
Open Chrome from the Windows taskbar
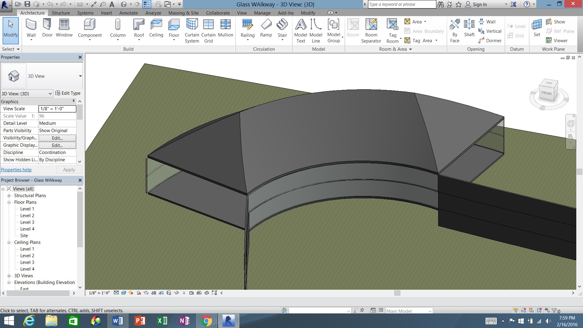tap(206, 321)
